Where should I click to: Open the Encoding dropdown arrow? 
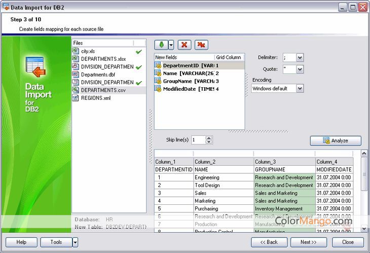(x=300, y=89)
